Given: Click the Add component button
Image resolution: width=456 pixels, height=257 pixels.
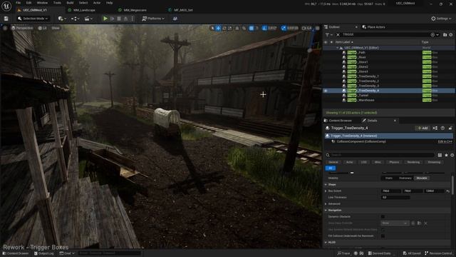Looking at the screenshot, I should pos(423,128).
